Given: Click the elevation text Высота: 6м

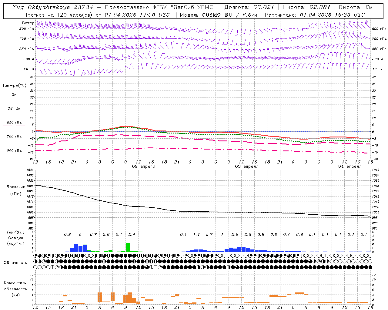Looking at the screenshot, I should [356, 7].
